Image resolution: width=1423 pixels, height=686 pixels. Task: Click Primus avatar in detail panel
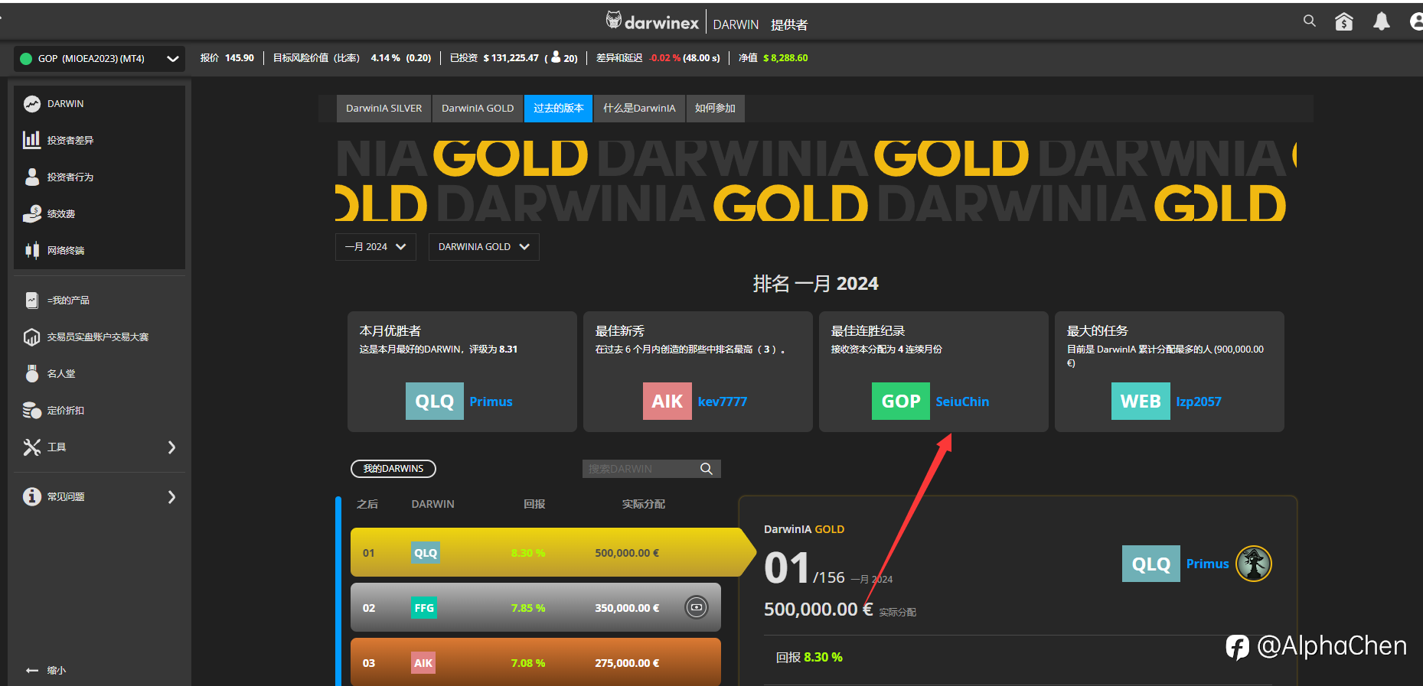[1254, 564]
